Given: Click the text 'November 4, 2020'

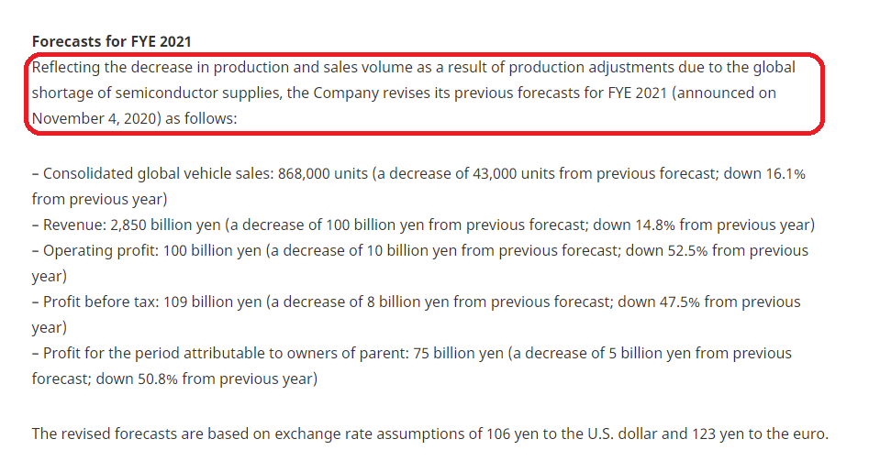Looking at the screenshot, I should click(96, 118).
